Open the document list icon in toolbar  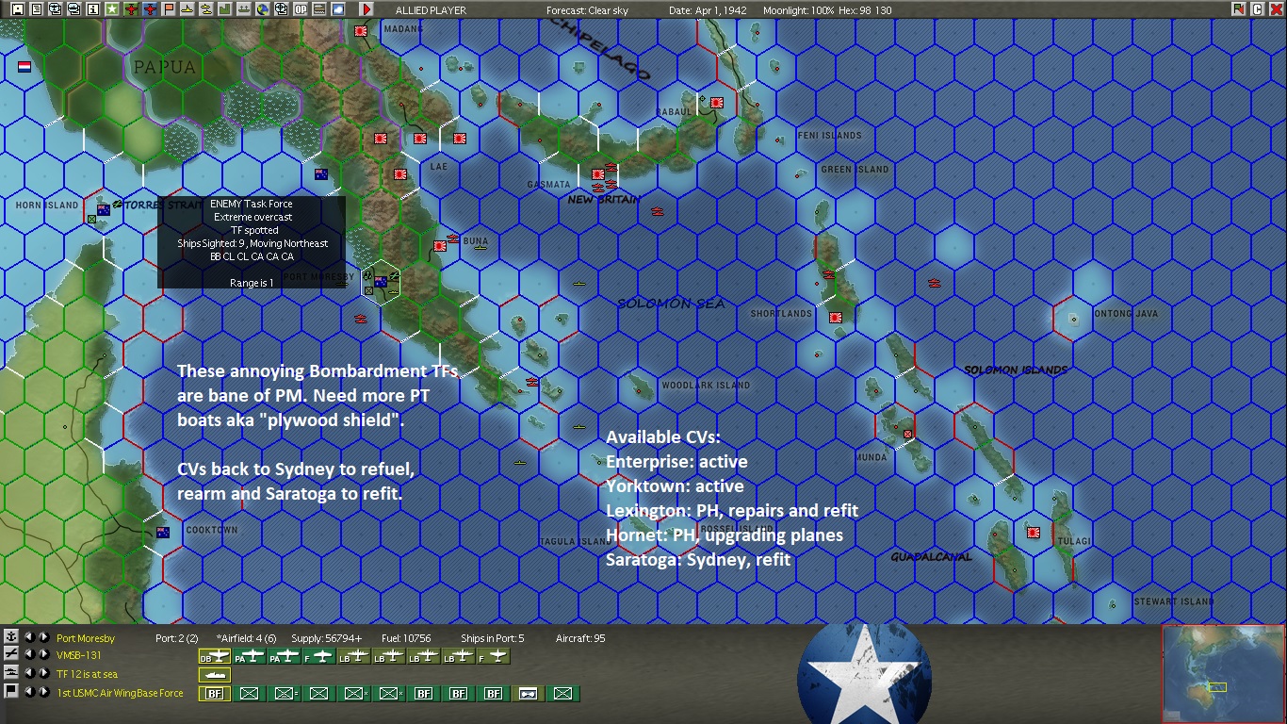coord(37,9)
